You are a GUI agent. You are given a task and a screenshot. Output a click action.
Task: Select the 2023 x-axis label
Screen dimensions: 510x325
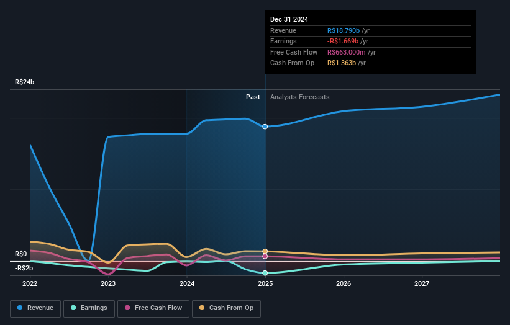point(108,283)
